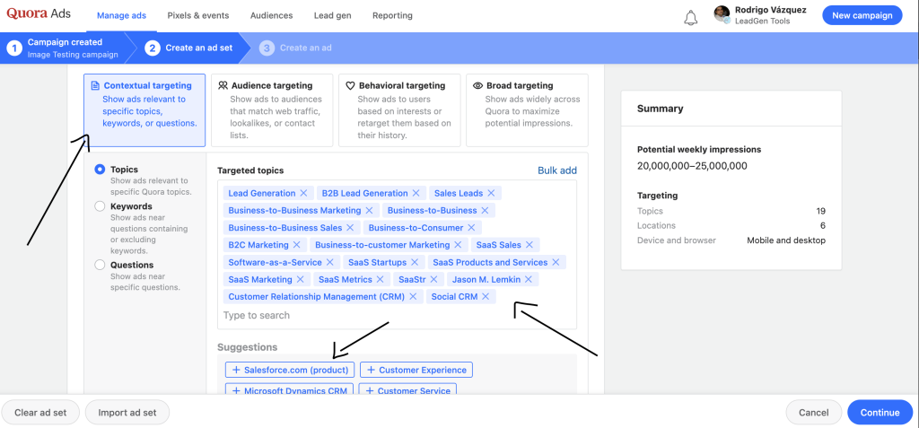The width and height of the screenshot is (919, 428).
Task: Remove Business-to-Business Sales topic tag
Action: (350, 228)
